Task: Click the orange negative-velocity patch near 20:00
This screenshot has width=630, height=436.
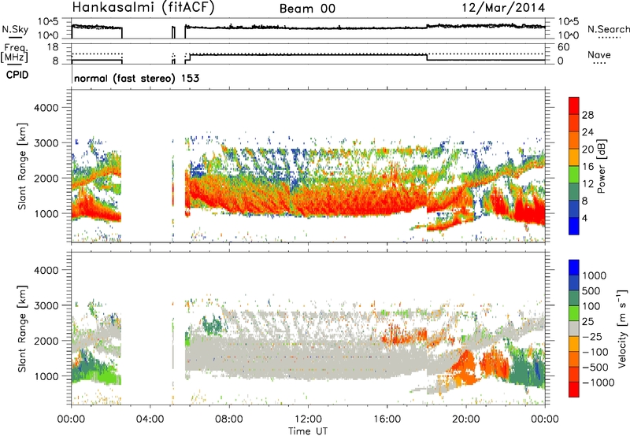Action: coord(465,368)
